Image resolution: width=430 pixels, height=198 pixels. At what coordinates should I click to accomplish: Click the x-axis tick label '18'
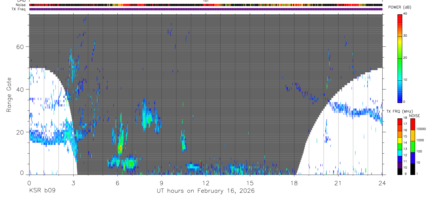click(x=294, y=183)
